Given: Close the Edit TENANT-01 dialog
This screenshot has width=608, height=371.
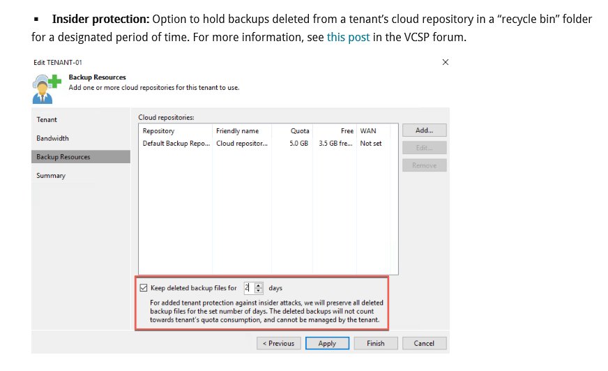Looking at the screenshot, I should tap(445, 62).
